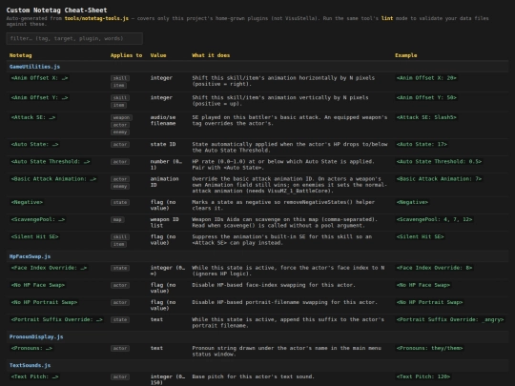Screen dimensions: 515x386
Task: Click the What it does column header
Action: 211,55
